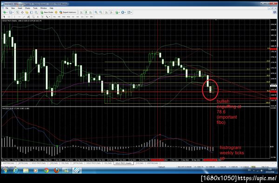Open the Periods clock icon
Viewport: 279px width, 183px height.
tap(123, 12)
